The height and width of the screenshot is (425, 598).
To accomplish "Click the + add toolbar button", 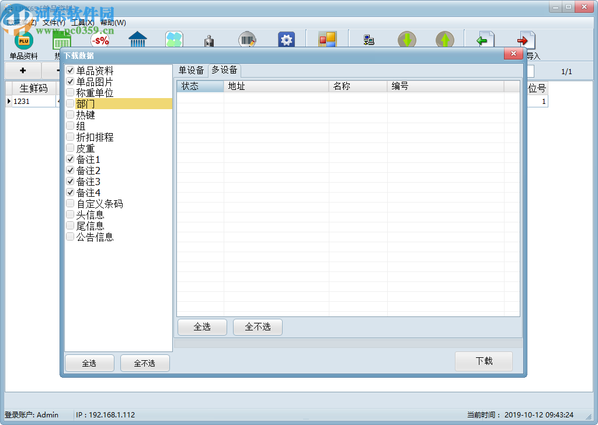I will click(22, 70).
